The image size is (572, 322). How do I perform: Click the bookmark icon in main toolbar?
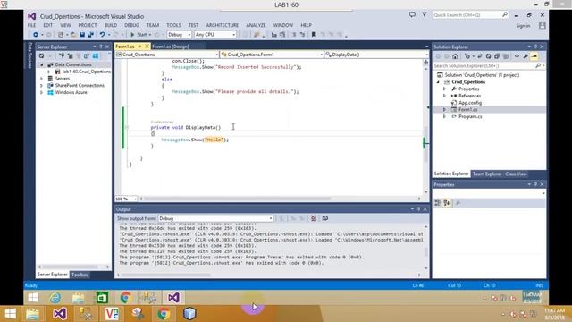tap(314, 35)
